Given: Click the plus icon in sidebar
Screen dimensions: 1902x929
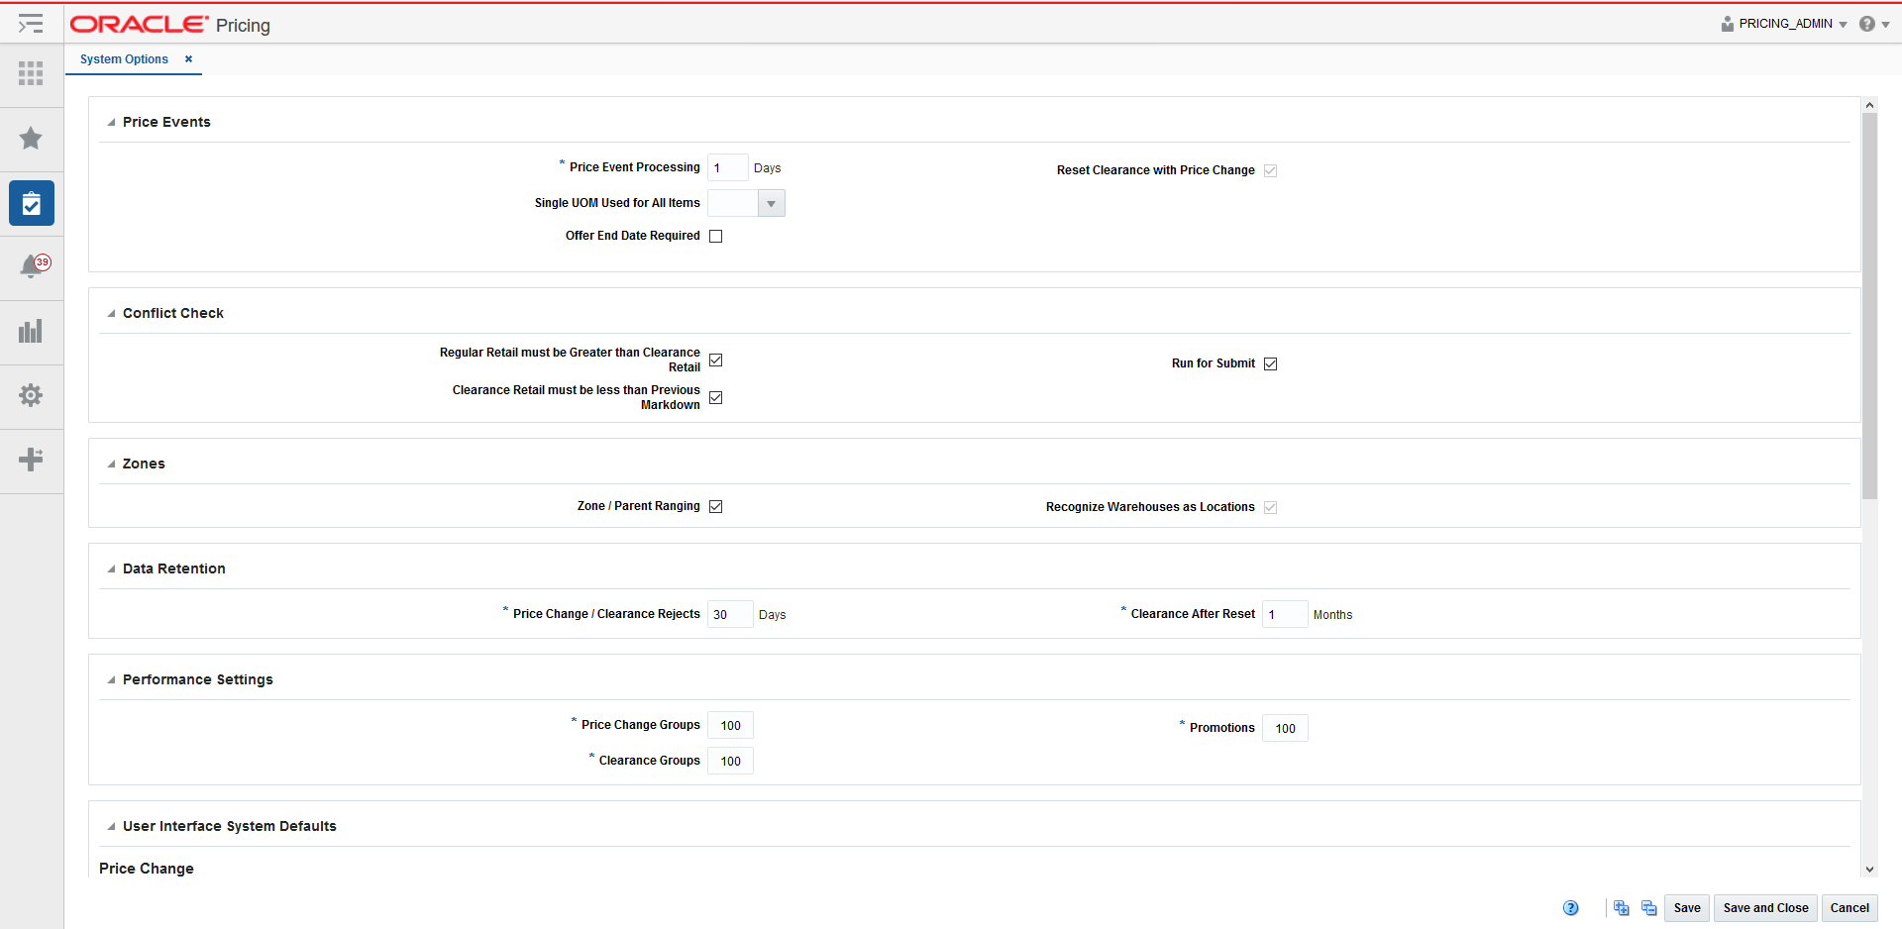Looking at the screenshot, I should click(31, 460).
